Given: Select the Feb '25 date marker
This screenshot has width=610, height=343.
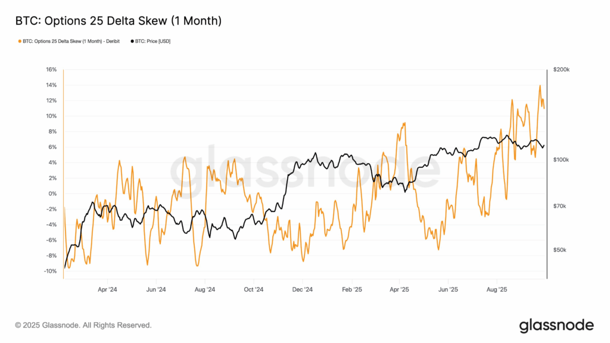Looking at the screenshot, I should pyautogui.click(x=351, y=289).
